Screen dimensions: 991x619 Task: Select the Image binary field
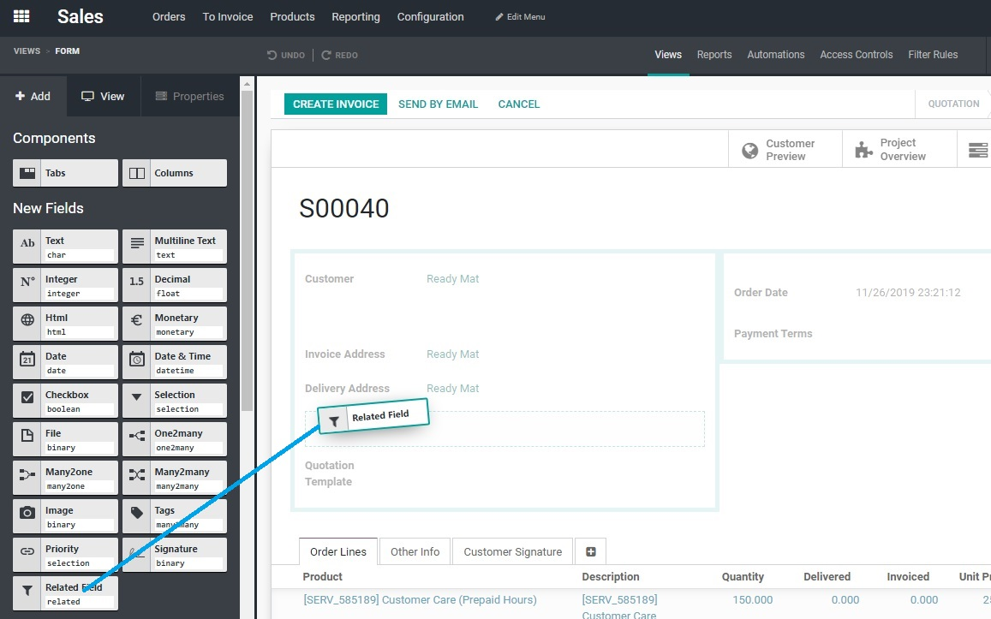point(65,516)
